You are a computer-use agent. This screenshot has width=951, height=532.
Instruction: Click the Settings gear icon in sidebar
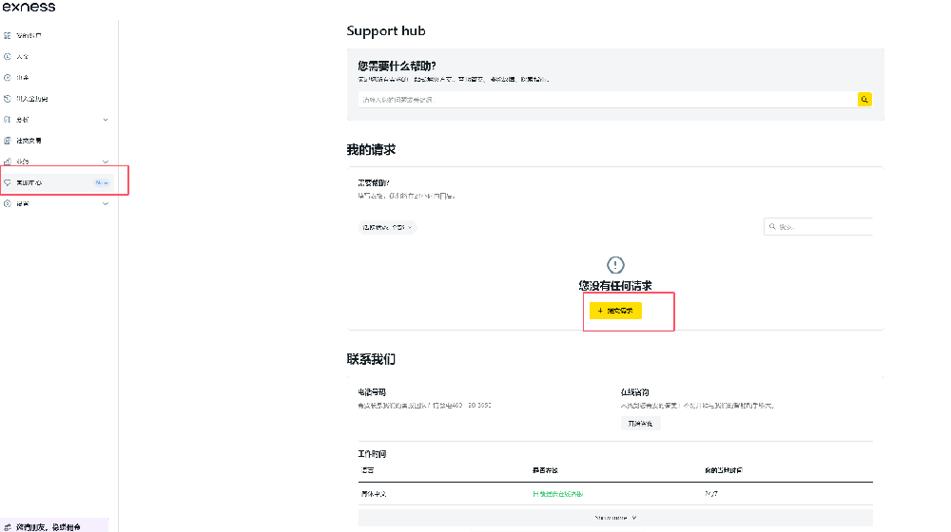point(8,203)
